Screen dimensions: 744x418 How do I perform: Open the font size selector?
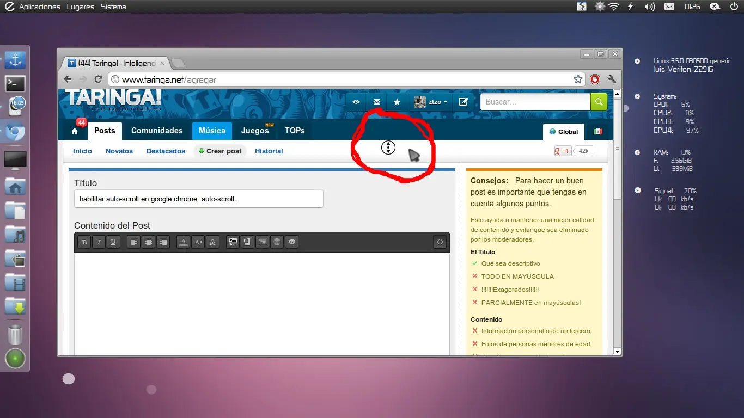coord(198,242)
